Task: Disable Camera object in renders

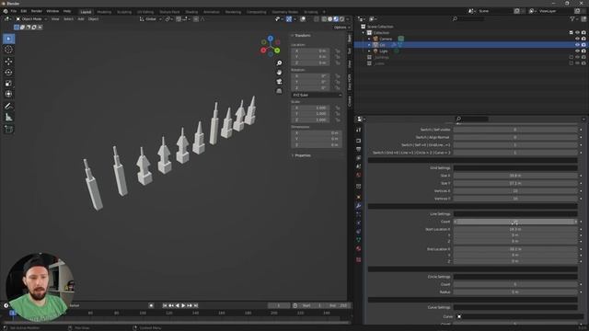Action: (x=583, y=39)
